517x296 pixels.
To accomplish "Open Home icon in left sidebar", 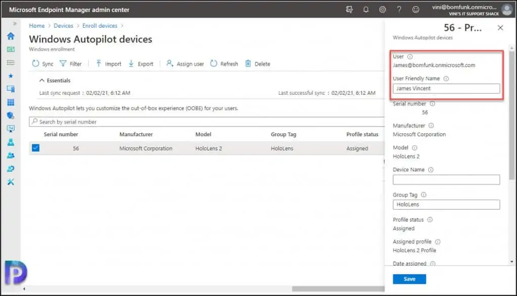I will [x=11, y=36].
